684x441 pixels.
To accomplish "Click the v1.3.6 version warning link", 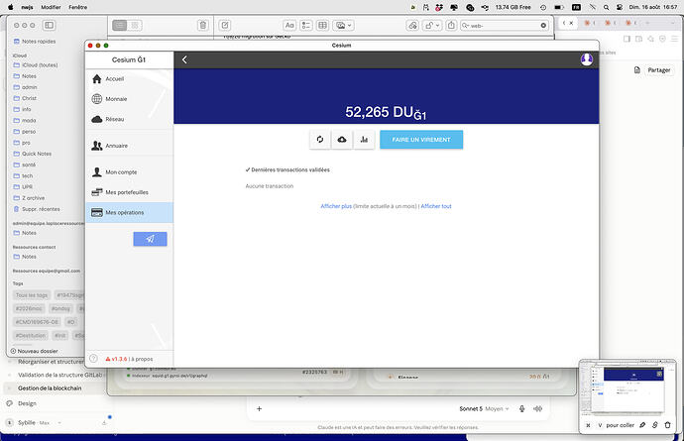I will pos(116,359).
